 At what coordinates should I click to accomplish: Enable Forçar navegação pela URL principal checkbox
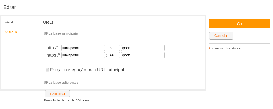(x=47, y=70)
